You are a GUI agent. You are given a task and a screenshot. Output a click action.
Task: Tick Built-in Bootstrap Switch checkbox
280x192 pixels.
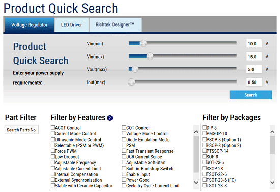pos(124,168)
